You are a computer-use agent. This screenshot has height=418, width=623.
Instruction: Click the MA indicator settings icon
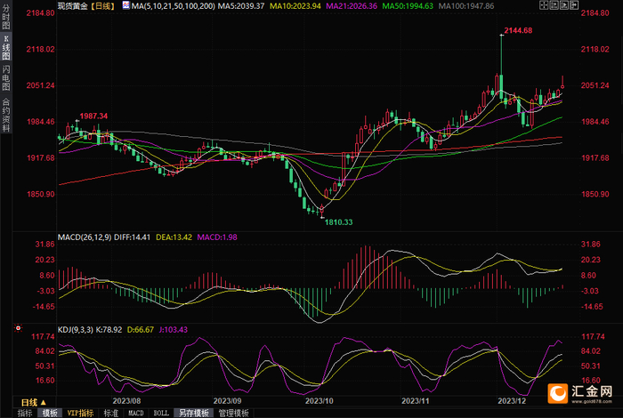(125, 6)
